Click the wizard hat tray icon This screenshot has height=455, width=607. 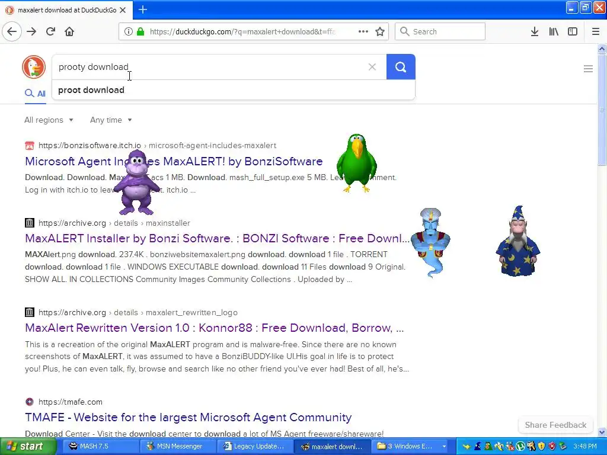[x=477, y=446]
